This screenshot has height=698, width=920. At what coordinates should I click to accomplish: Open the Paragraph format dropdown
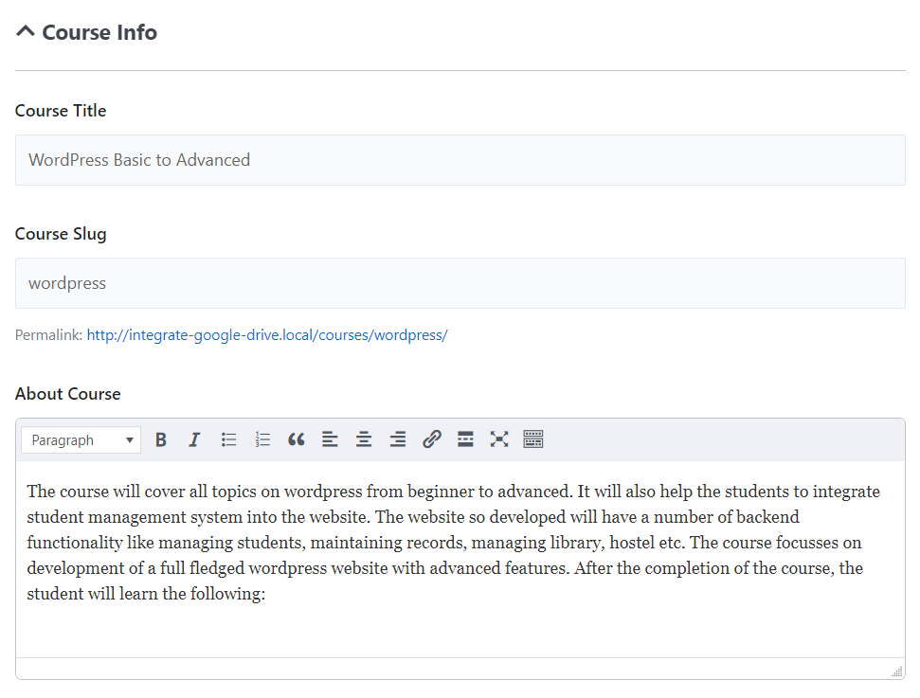coord(81,439)
